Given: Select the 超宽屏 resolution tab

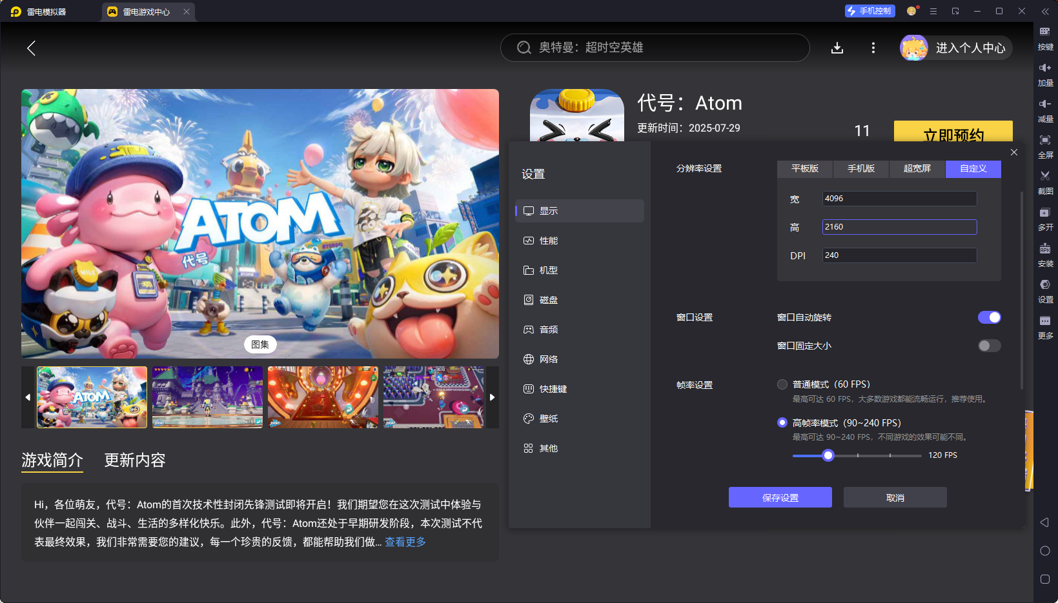Looking at the screenshot, I should pos(917,168).
